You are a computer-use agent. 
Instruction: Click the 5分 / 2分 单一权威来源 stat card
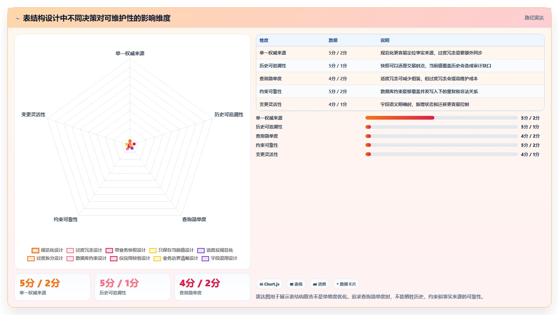point(52,287)
